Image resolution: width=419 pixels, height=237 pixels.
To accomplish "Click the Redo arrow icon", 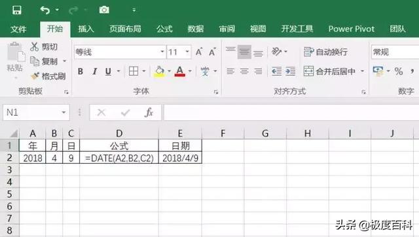I will pyautogui.click(x=73, y=10).
